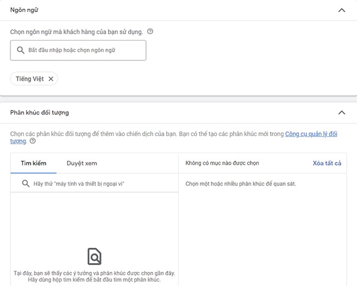Click the Tiếng Việt chip label
The width and height of the screenshot is (357, 286).
30,79
